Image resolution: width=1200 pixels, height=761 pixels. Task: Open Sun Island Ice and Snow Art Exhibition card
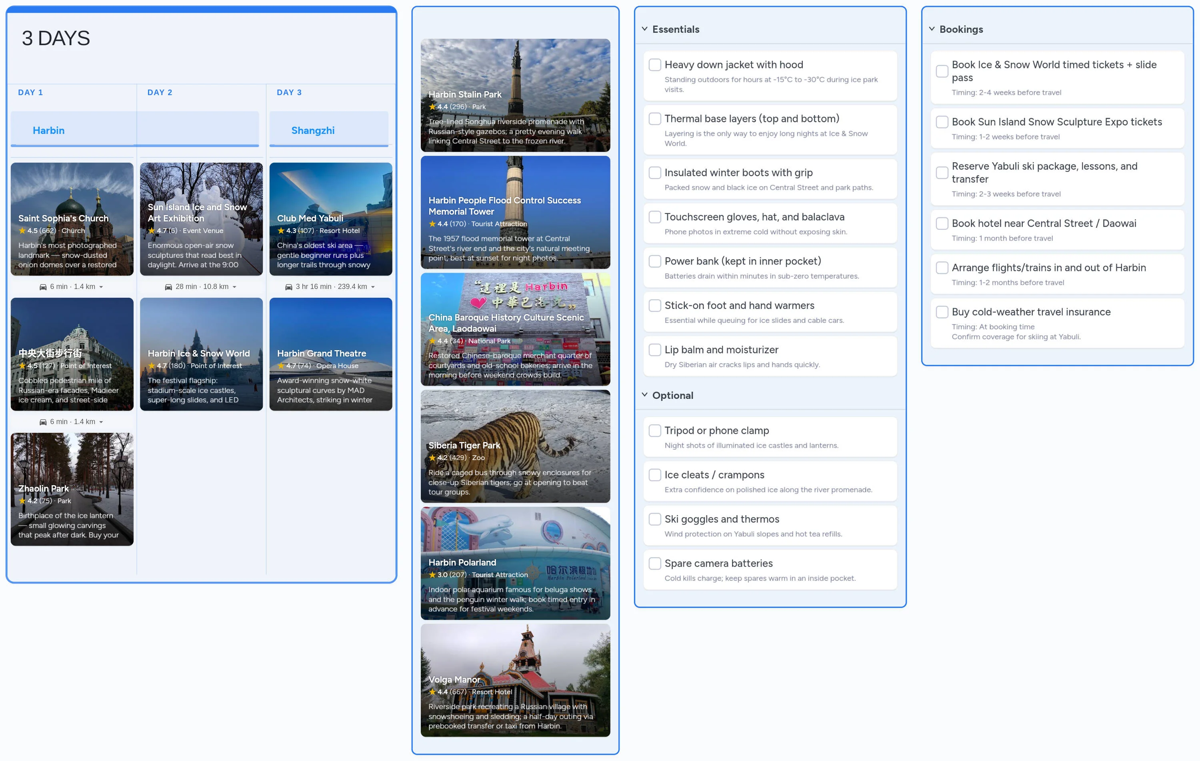coord(201,219)
